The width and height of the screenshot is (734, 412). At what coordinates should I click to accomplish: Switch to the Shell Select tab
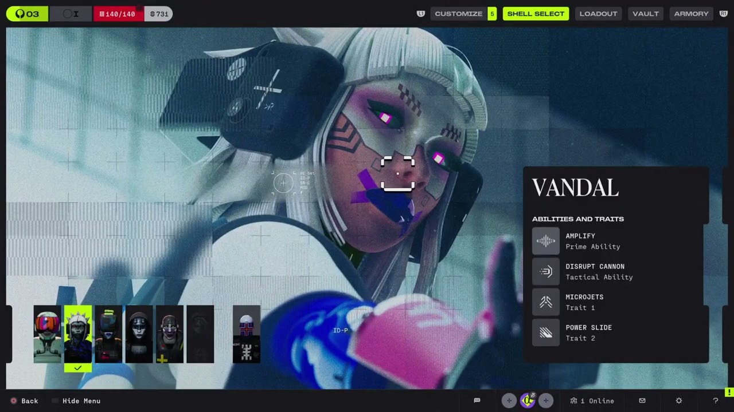536,14
